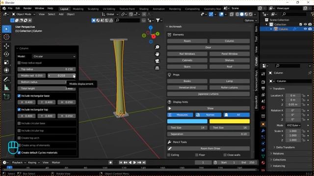Open the Object Mode dropdown

23,14
